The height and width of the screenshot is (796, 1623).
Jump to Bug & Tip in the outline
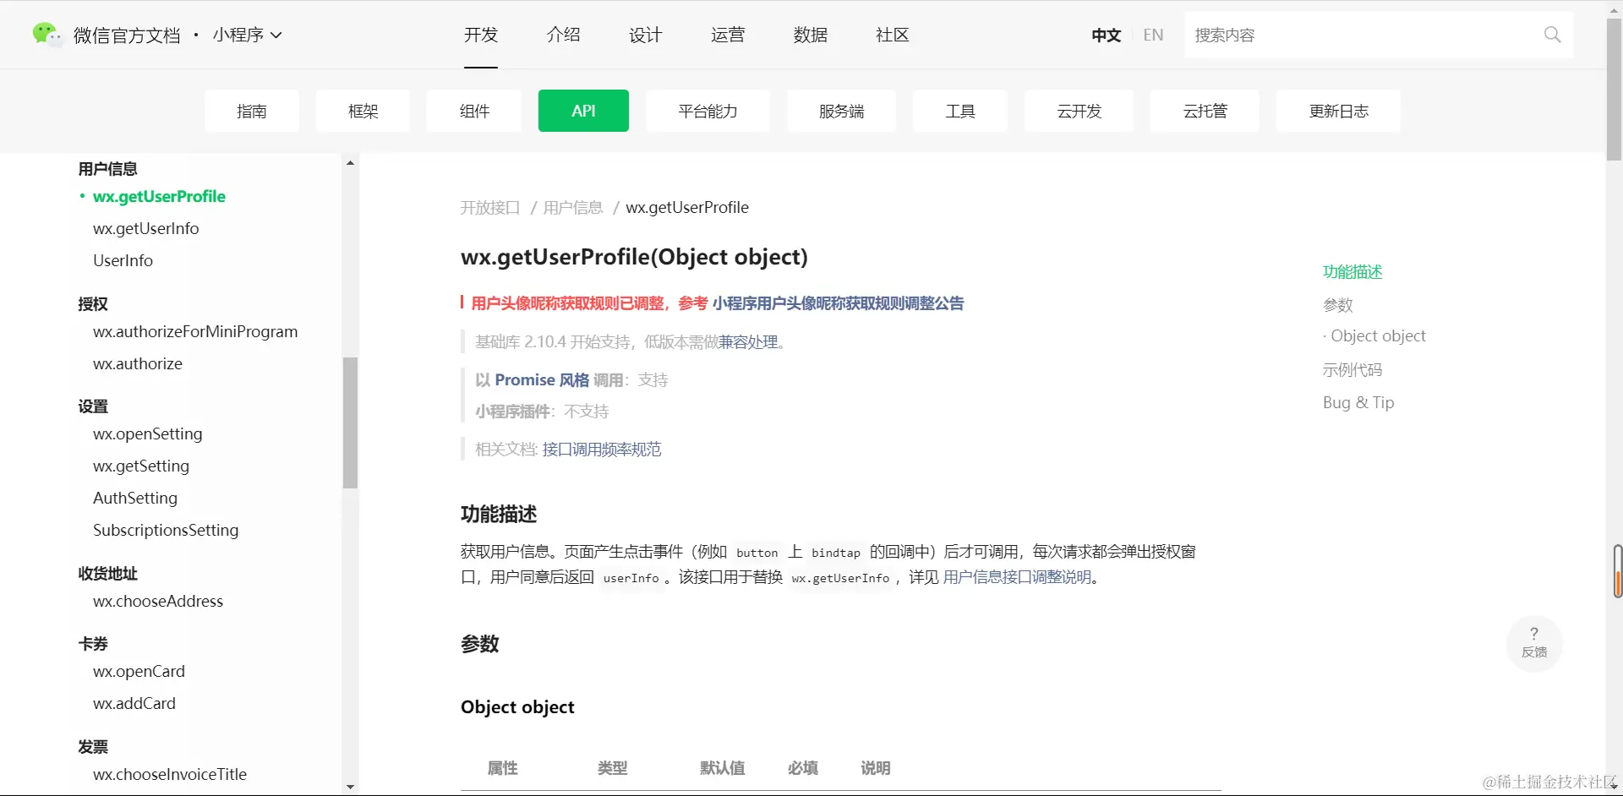click(x=1358, y=402)
